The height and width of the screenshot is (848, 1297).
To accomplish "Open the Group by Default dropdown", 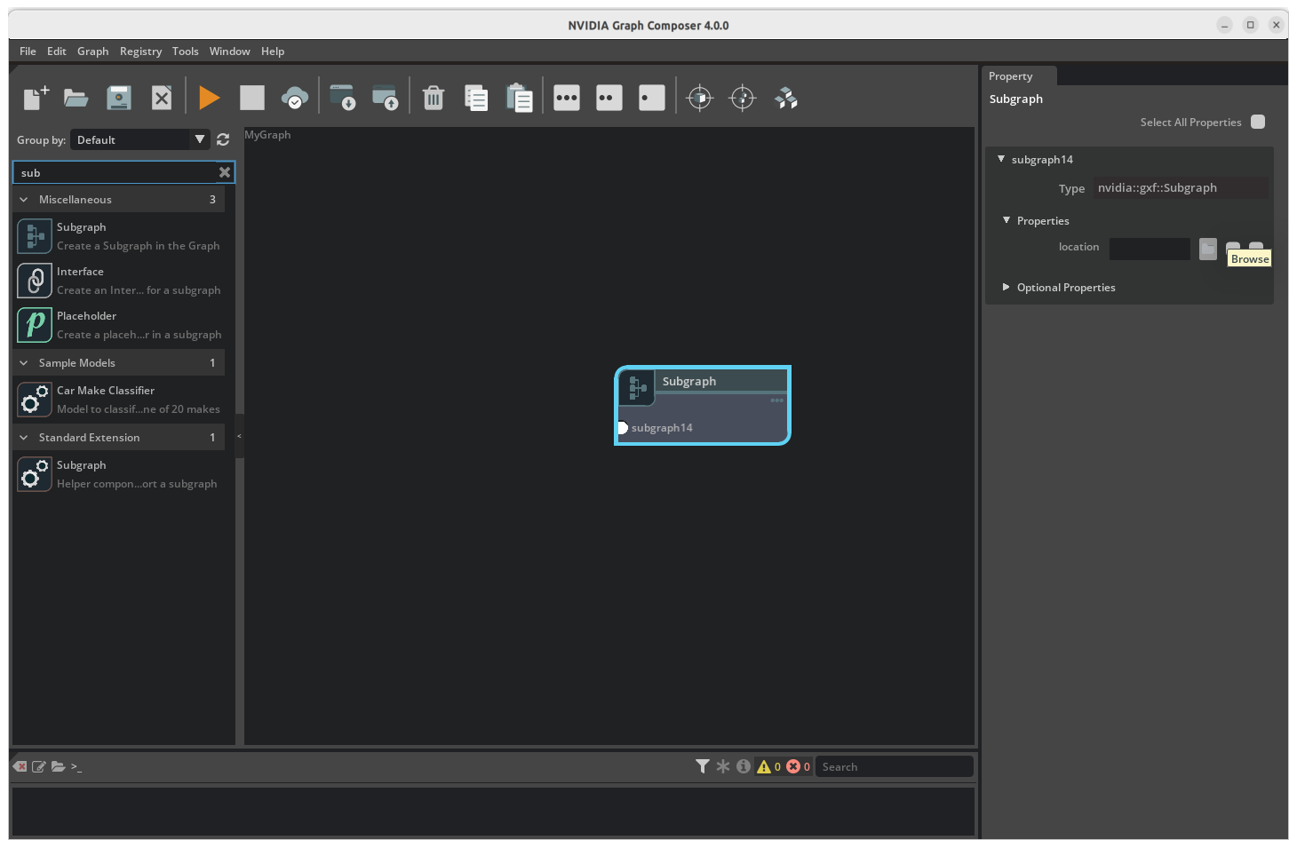I will [x=139, y=139].
